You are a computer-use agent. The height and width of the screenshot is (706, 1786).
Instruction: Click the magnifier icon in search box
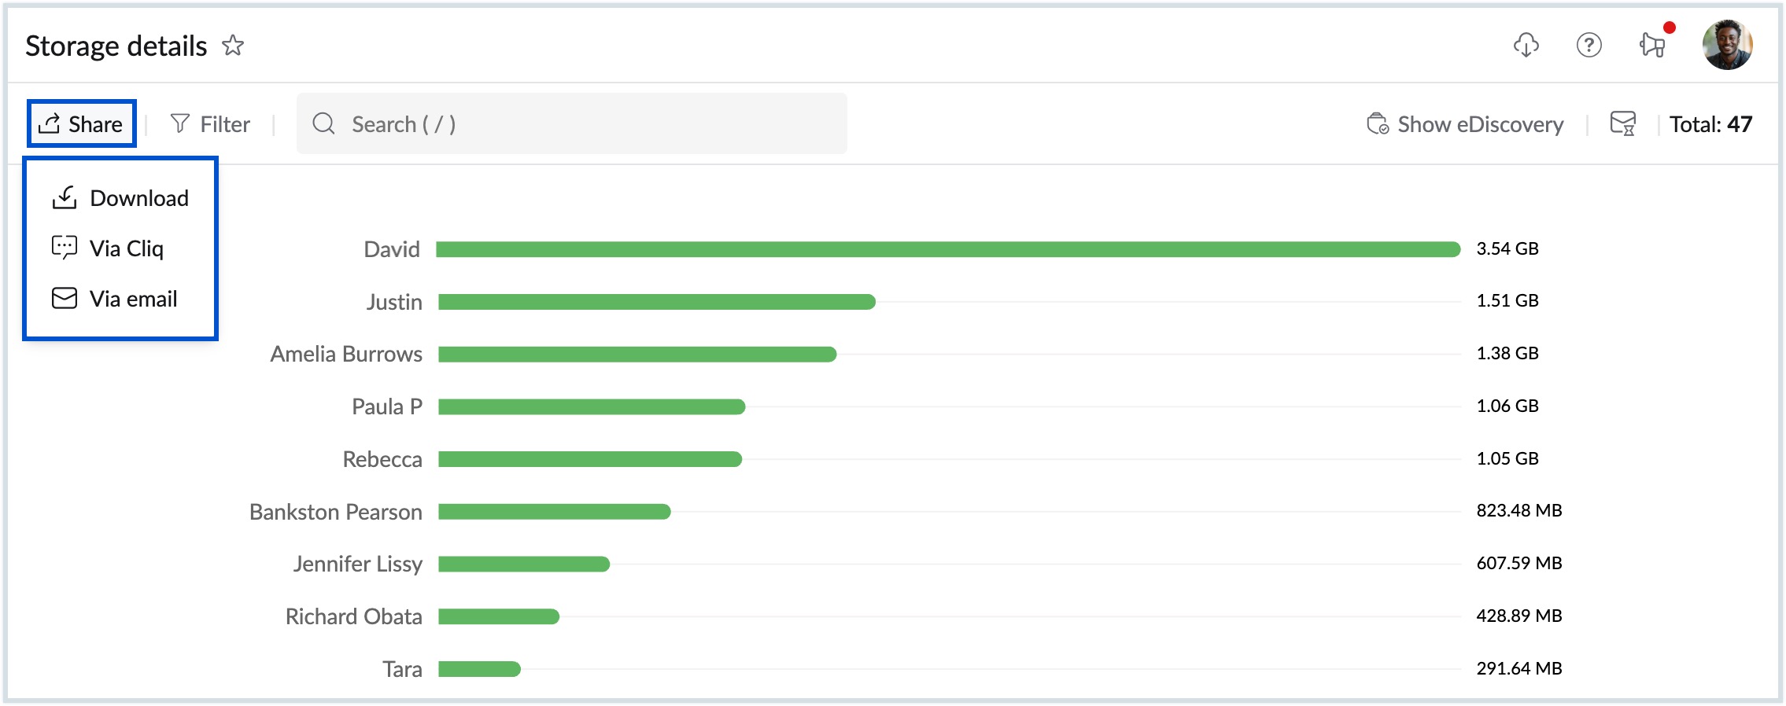point(323,124)
